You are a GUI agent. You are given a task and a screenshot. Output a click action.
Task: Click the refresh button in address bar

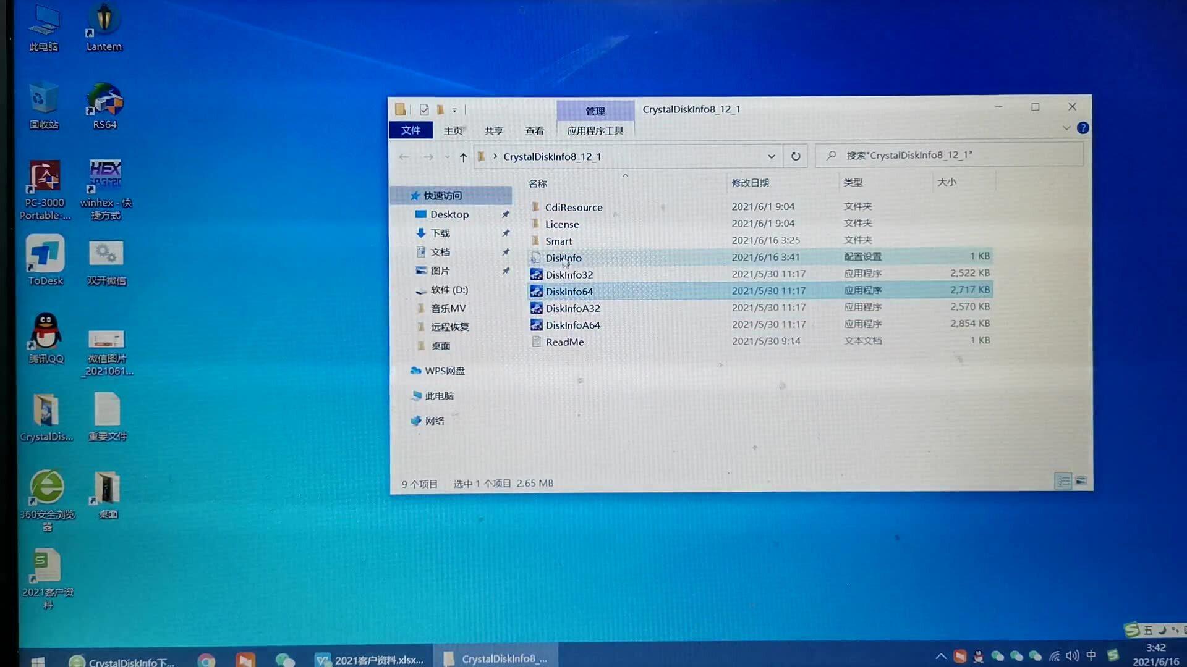pyautogui.click(x=796, y=156)
